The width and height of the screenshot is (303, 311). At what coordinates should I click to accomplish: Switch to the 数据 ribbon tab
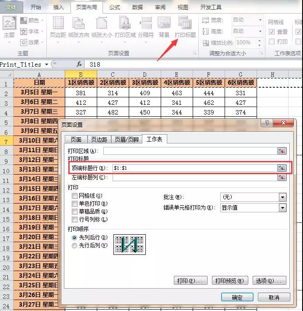[x=137, y=7]
